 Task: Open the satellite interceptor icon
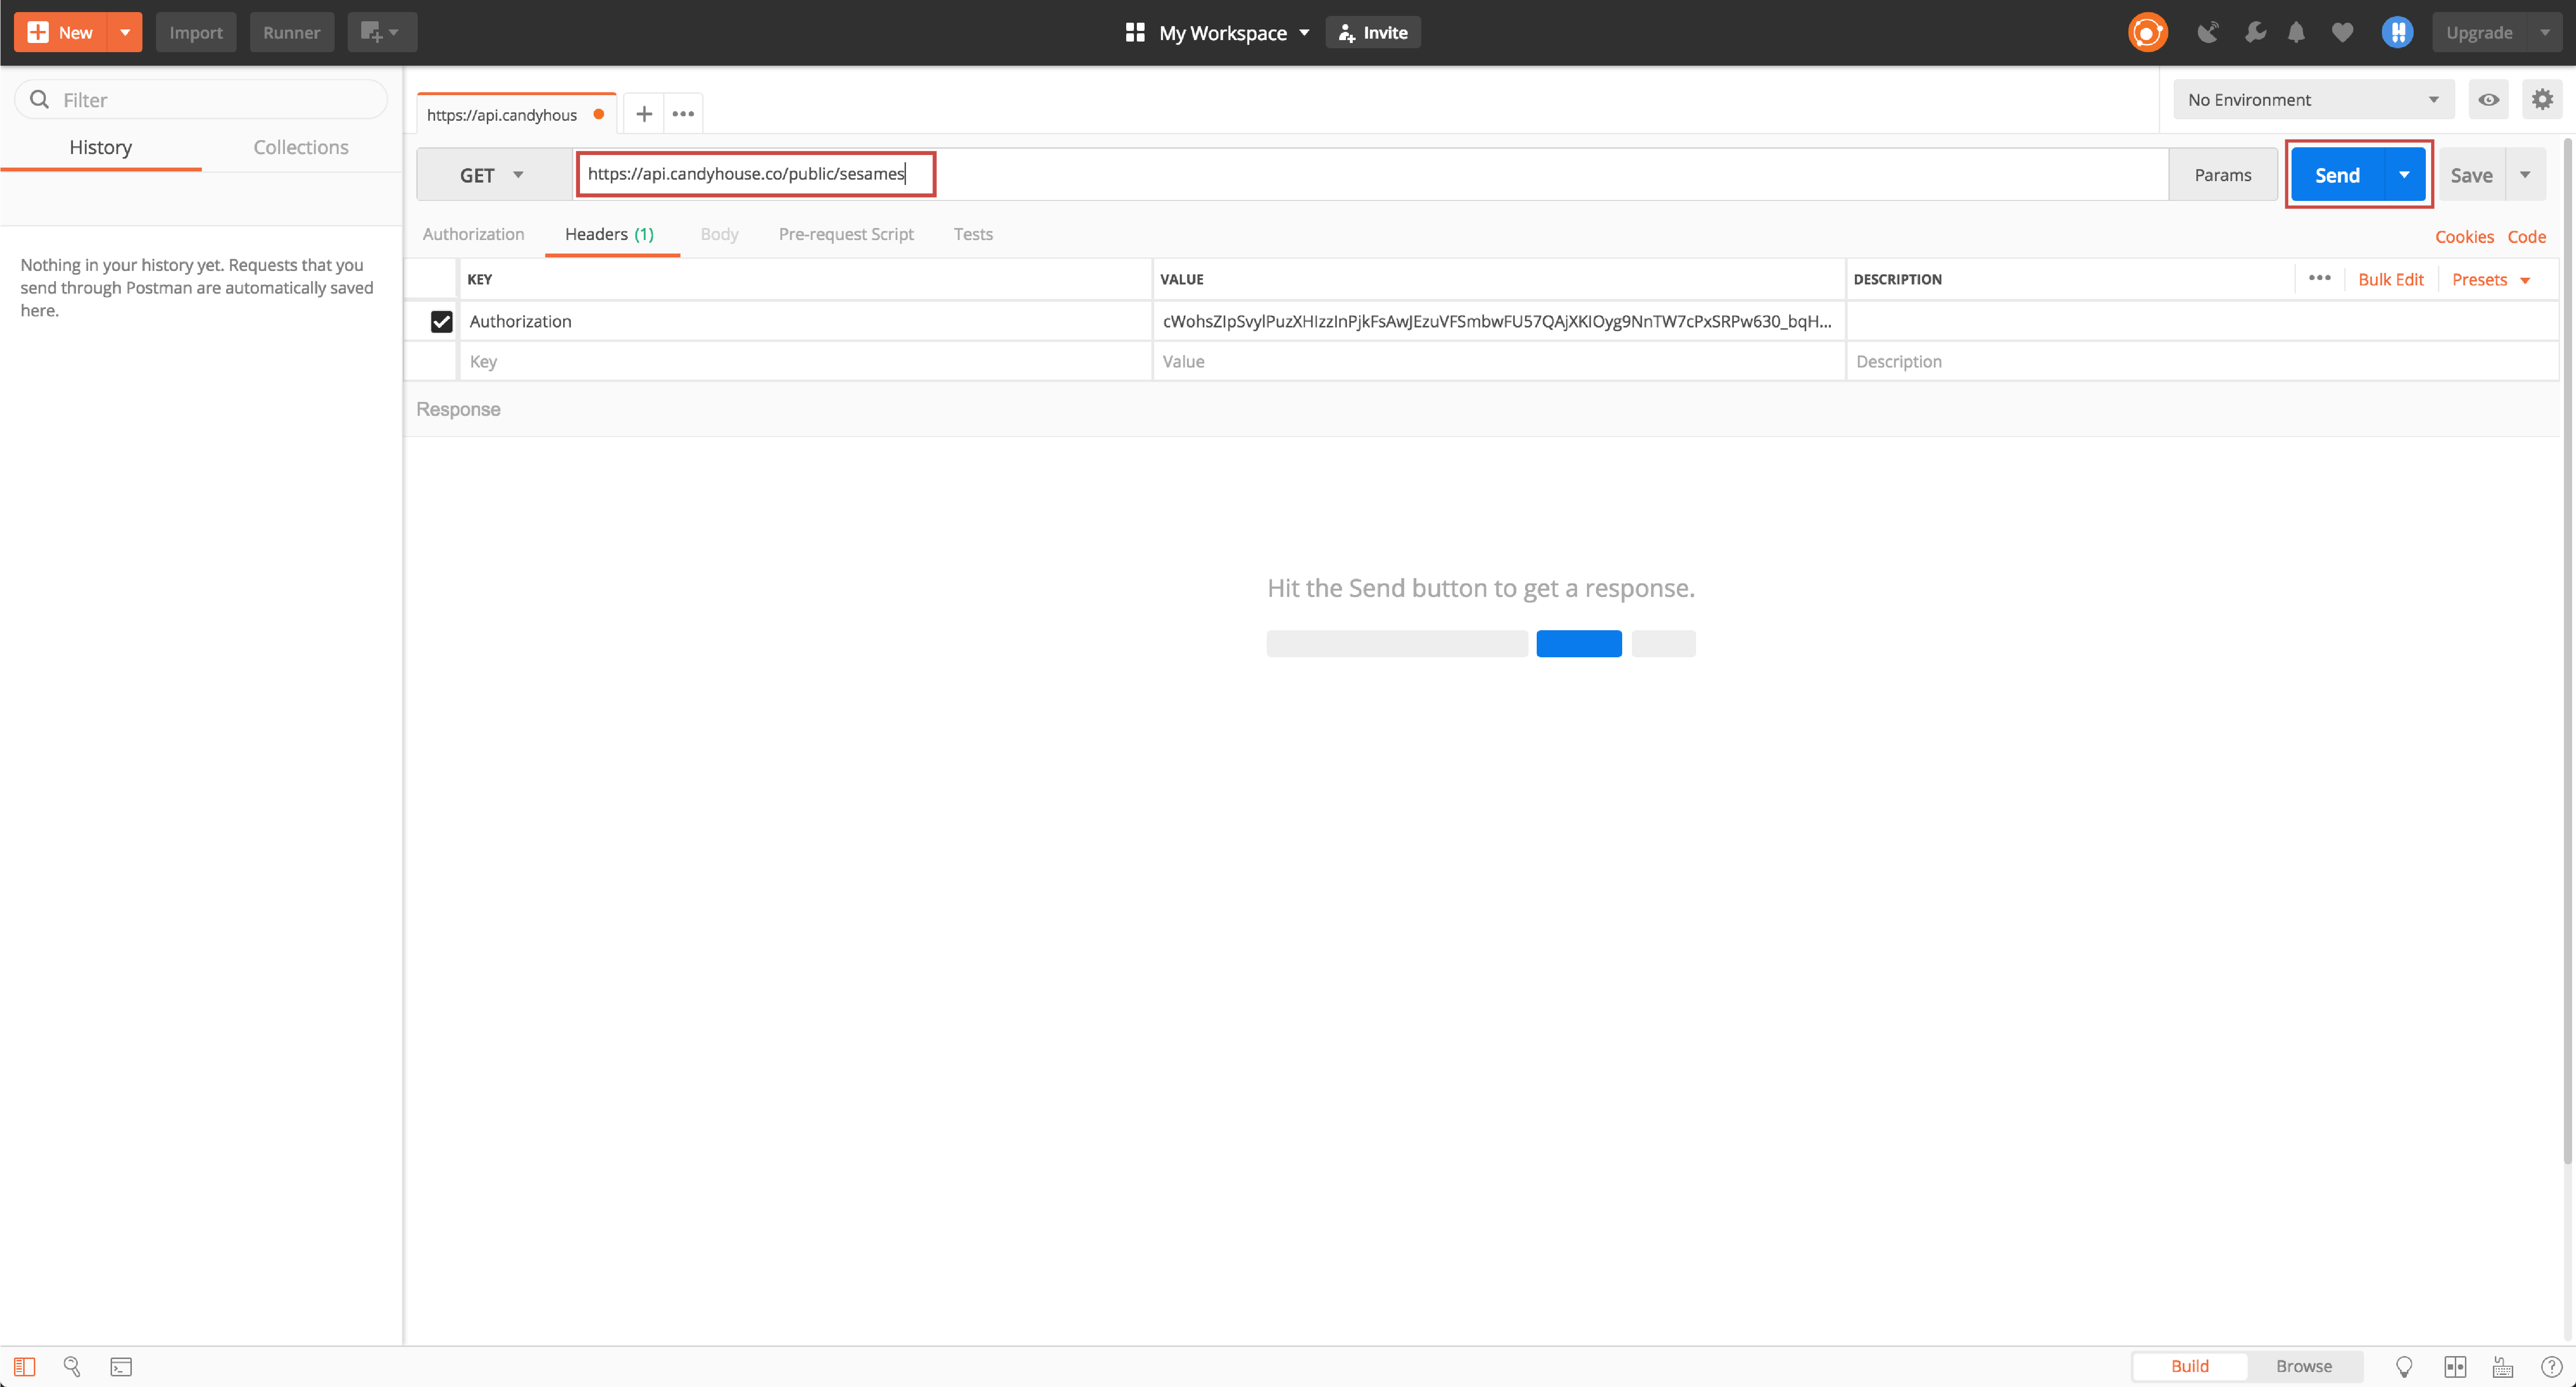(2208, 32)
